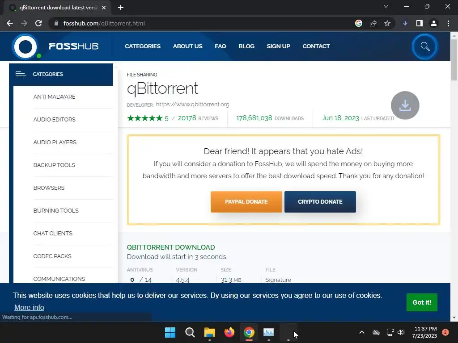Open the site search magnifier icon

pyautogui.click(x=425, y=46)
